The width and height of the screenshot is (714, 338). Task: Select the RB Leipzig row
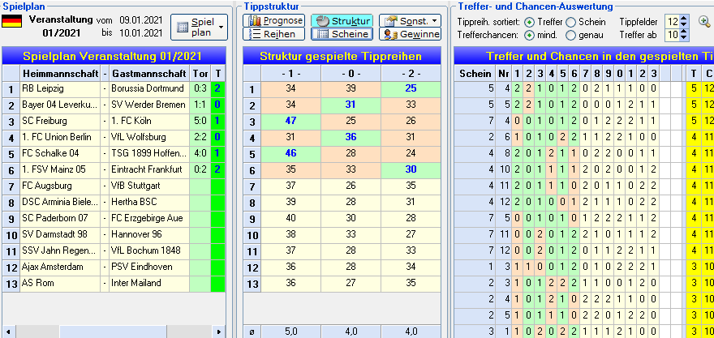coord(114,88)
